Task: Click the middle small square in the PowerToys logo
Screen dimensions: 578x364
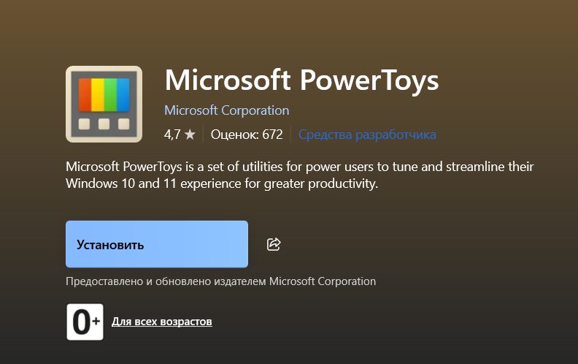Action: coord(104,124)
